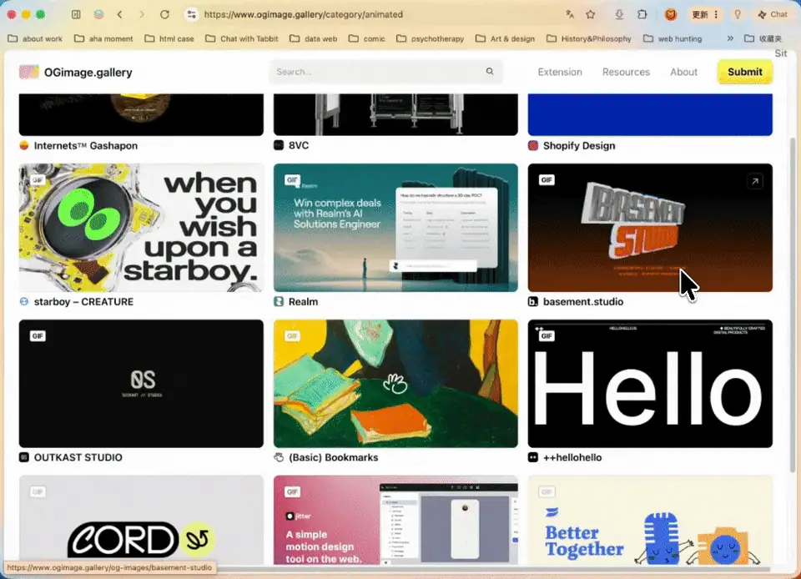
Task: Click the browser back arrow
Action: point(119,14)
